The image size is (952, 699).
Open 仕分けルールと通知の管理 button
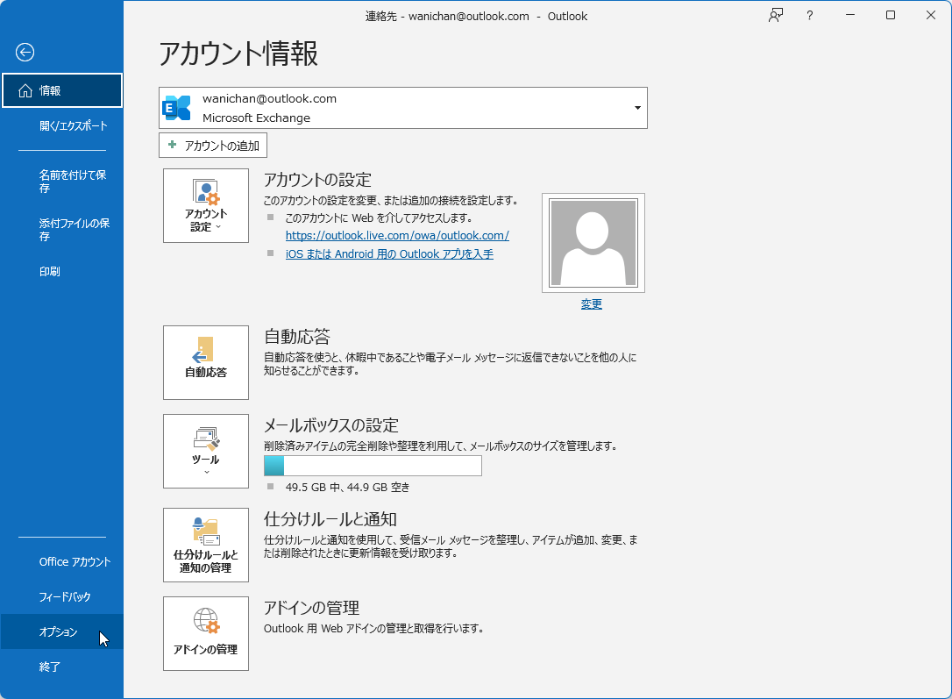(206, 546)
